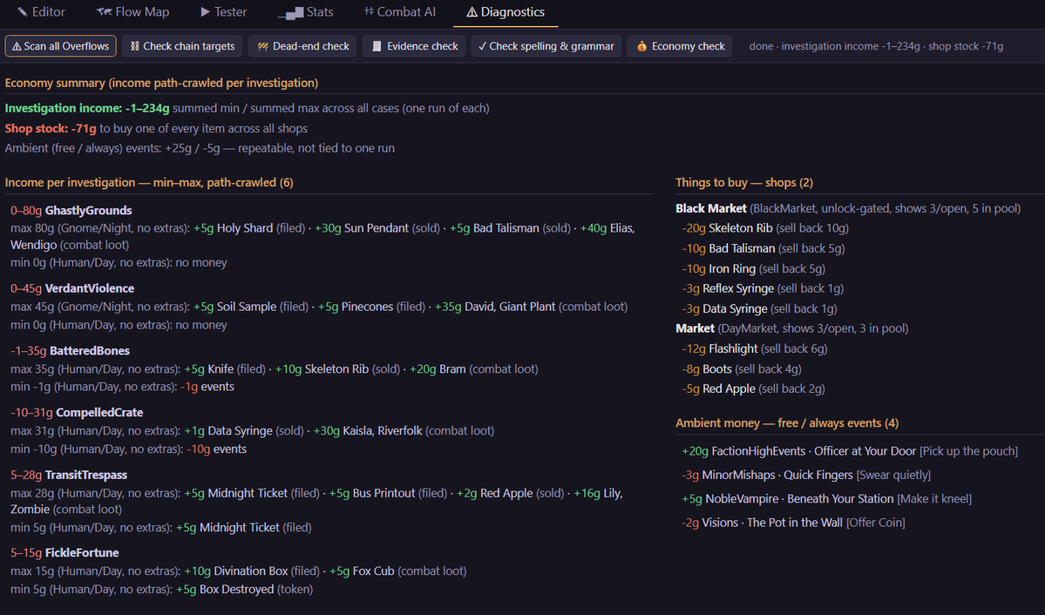Click the Red Apple shop item

pyautogui.click(x=729, y=389)
